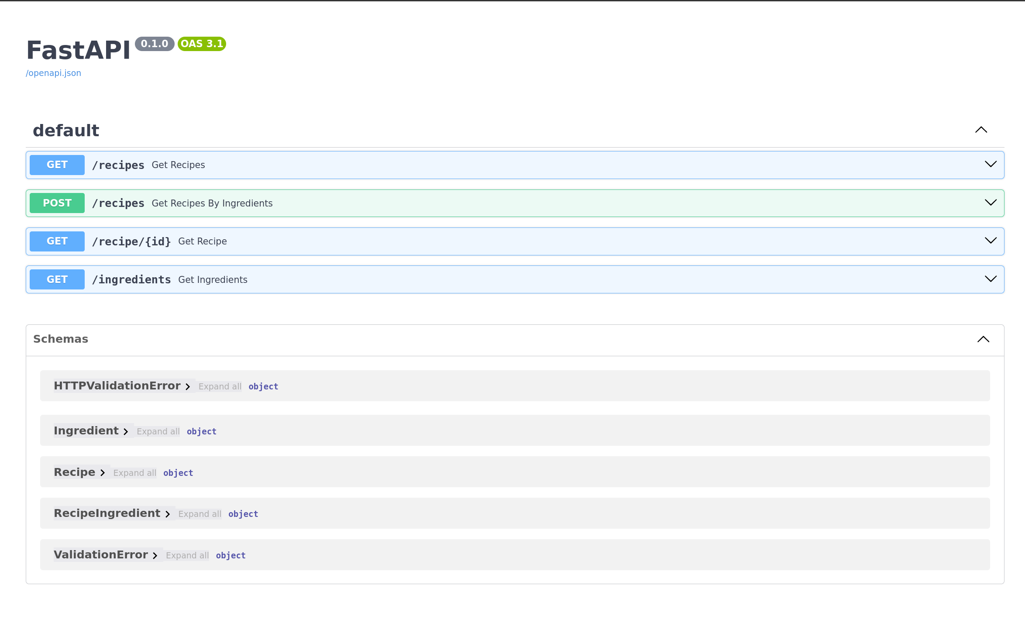Click GET badge for /ingredients
Image resolution: width=1025 pixels, height=630 pixels.
57,279
